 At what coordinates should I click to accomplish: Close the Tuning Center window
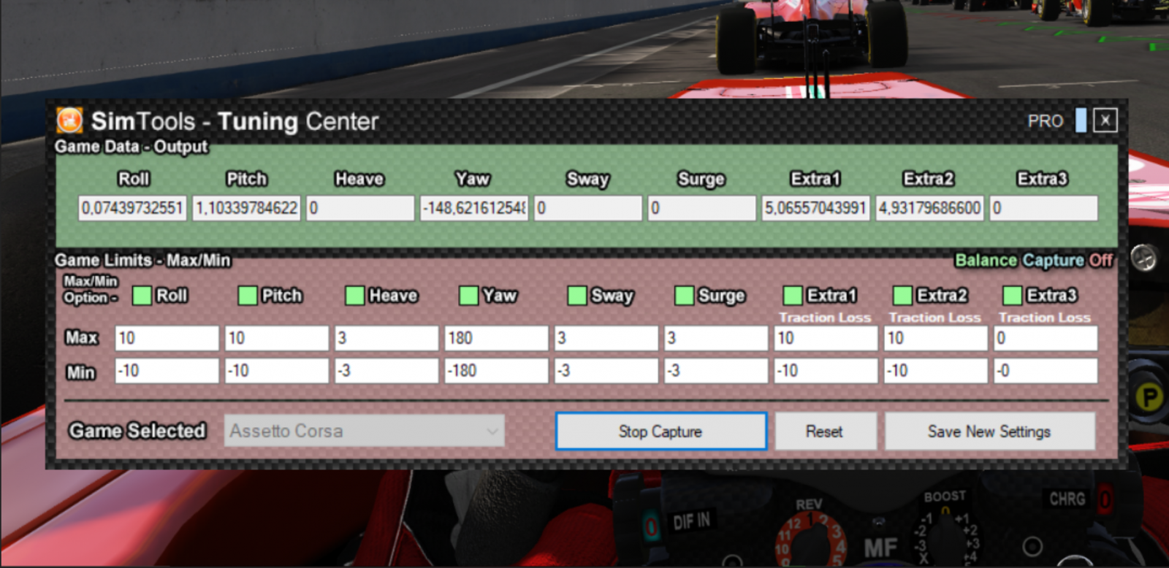(x=1105, y=120)
